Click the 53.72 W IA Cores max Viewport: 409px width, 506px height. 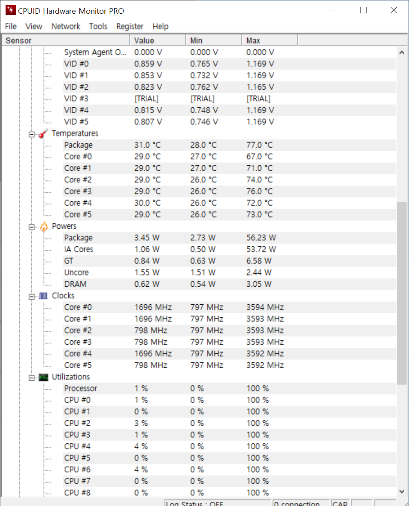point(261,249)
